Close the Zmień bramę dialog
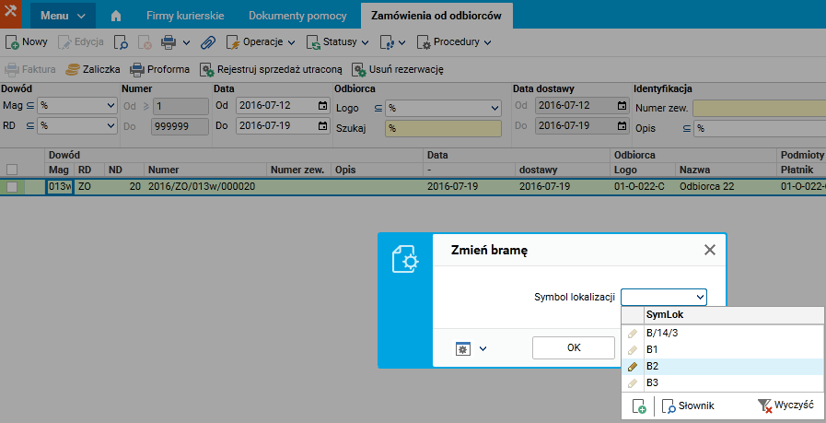 pyautogui.click(x=710, y=250)
